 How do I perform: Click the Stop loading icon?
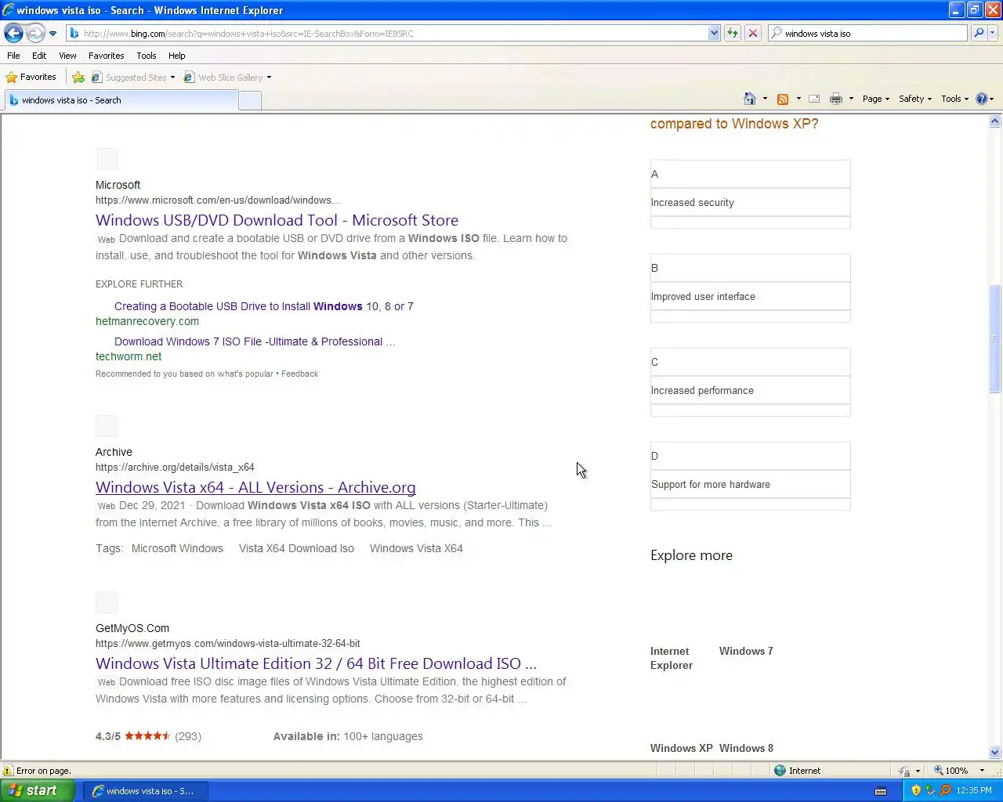pos(753,33)
